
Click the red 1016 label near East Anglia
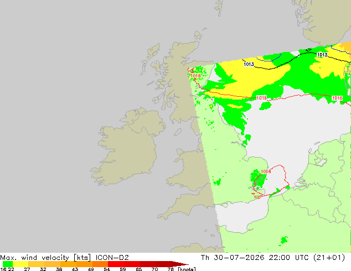(266, 171)
